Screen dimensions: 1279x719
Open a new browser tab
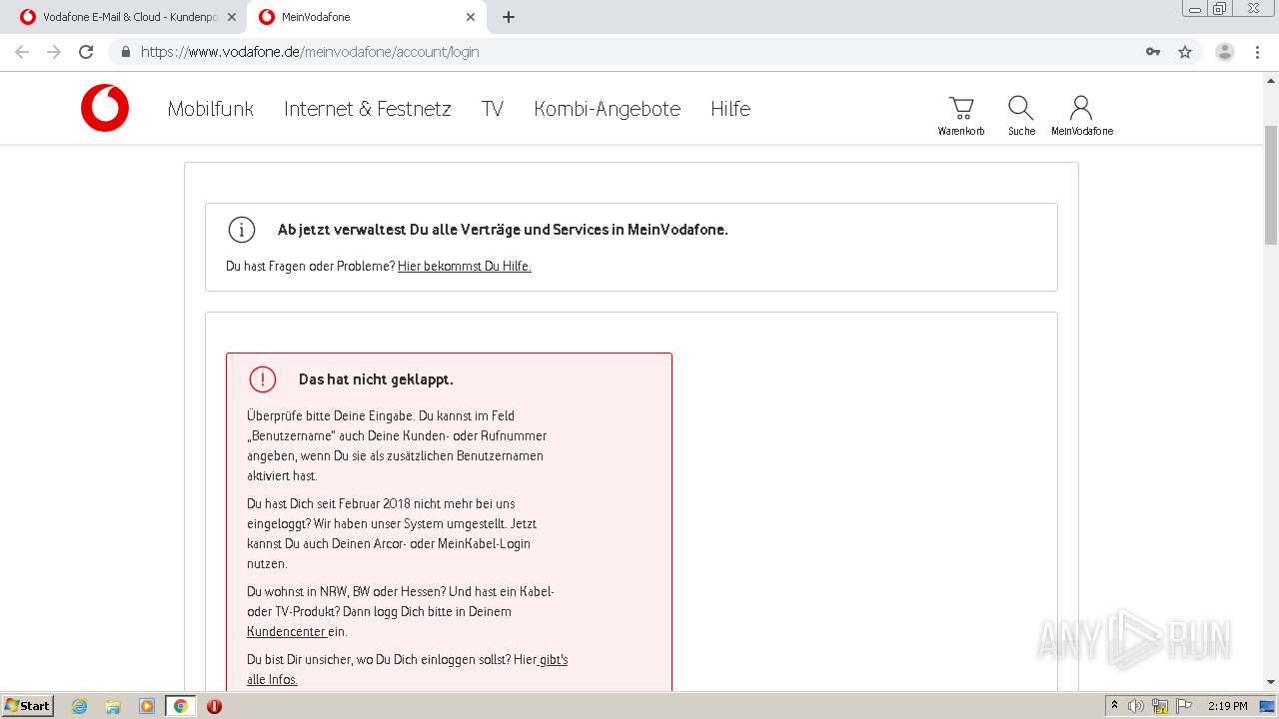pyautogui.click(x=509, y=17)
